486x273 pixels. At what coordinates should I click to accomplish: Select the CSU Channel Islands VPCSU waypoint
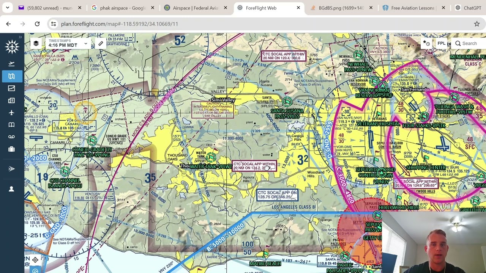pos(65,172)
